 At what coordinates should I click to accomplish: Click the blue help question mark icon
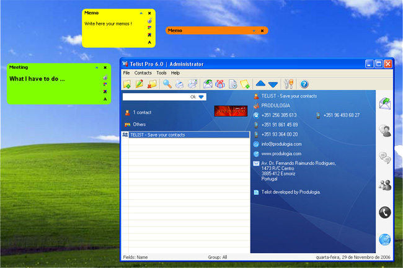point(304,84)
